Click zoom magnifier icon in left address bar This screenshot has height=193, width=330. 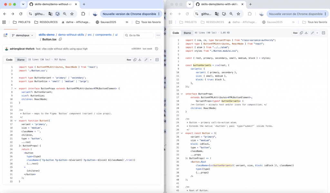tap(65, 14)
